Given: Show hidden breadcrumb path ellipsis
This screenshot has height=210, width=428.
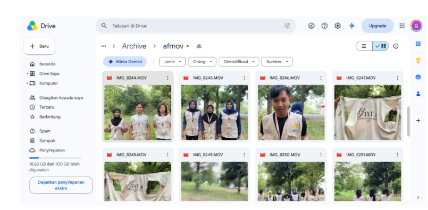Looking at the screenshot, I should (104, 46).
